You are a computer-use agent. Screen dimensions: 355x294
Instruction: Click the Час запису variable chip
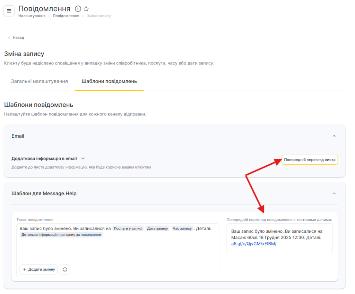pyautogui.click(x=182, y=228)
